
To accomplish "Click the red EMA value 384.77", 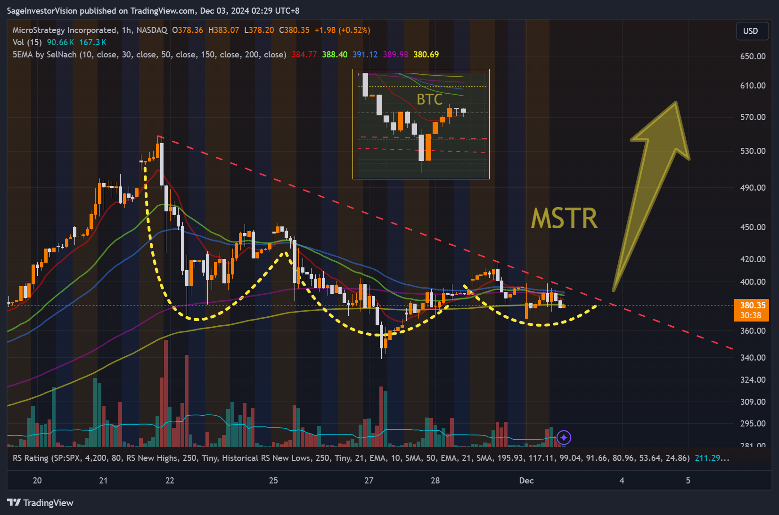I will tap(304, 55).
